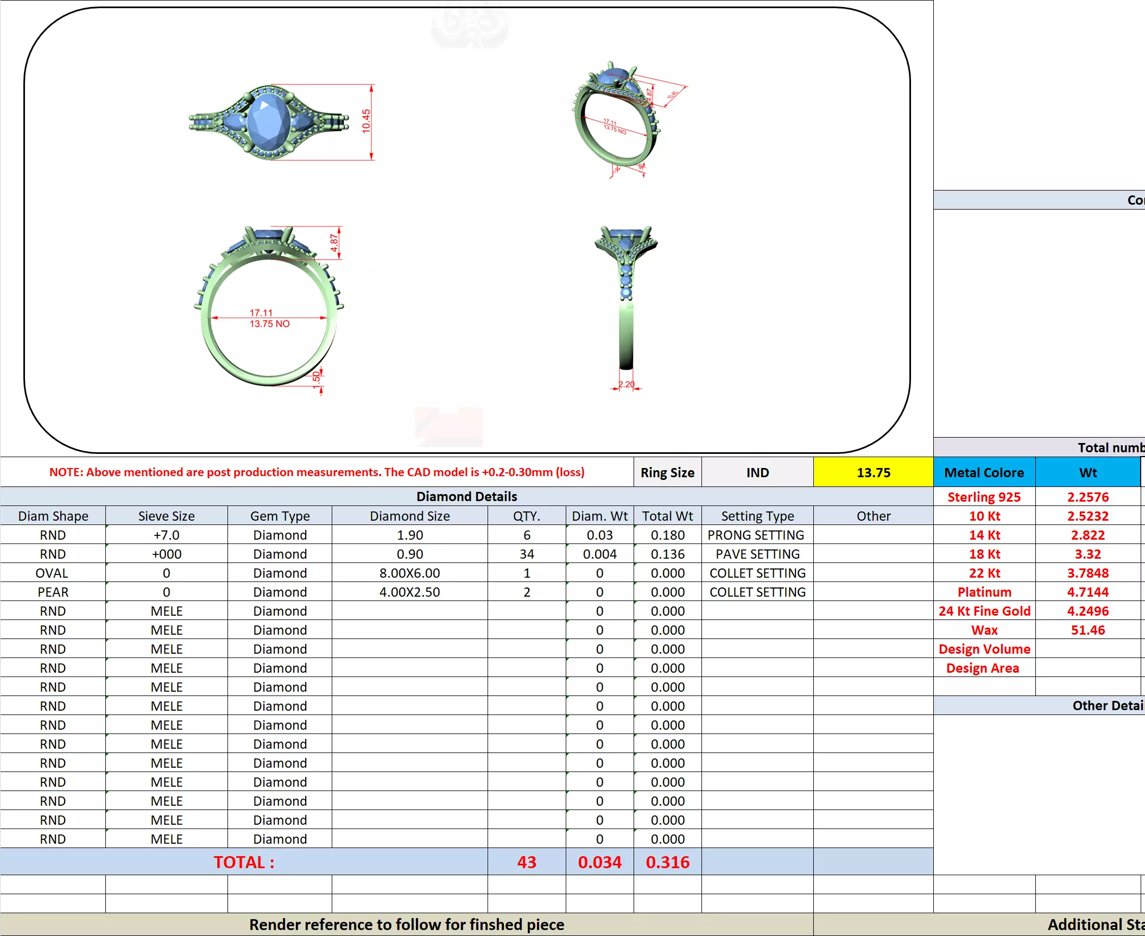Image resolution: width=1145 pixels, height=936 pixels.
Task: Click the total quantity value 43
Action: [526, 862]
